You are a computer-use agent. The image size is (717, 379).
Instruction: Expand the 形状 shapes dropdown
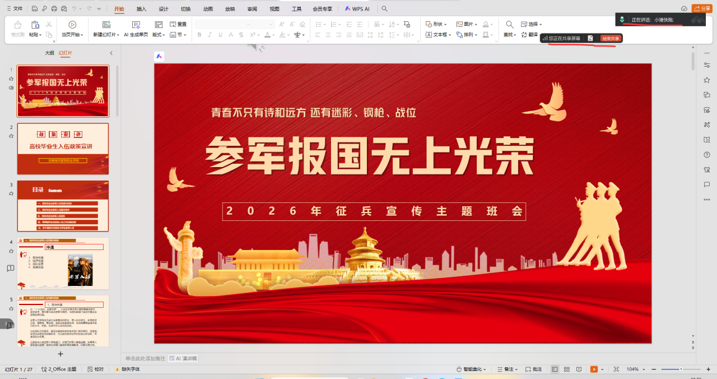(x=437, y=24)
